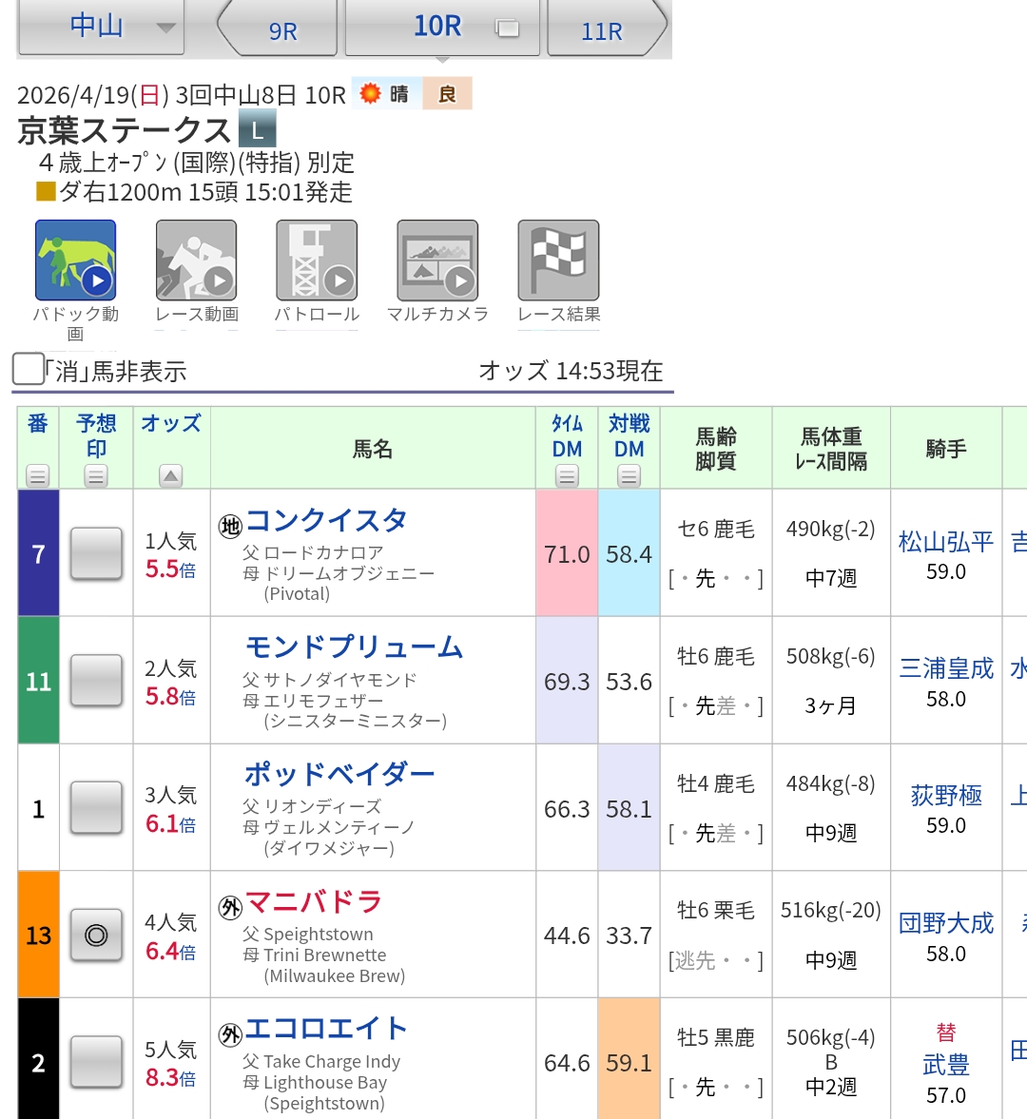Toggle prediction mark box for コンクイスタ

pos(96,553)
